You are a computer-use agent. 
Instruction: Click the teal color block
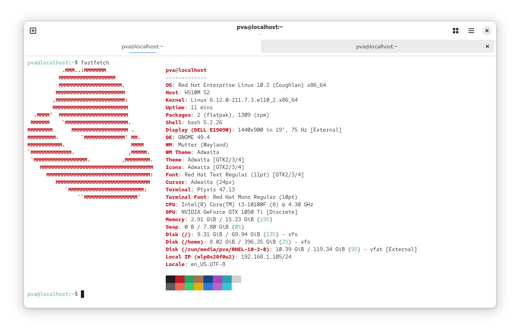click(227, 279)
